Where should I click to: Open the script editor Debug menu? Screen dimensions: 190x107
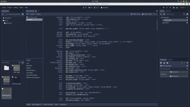coord(38,14)
